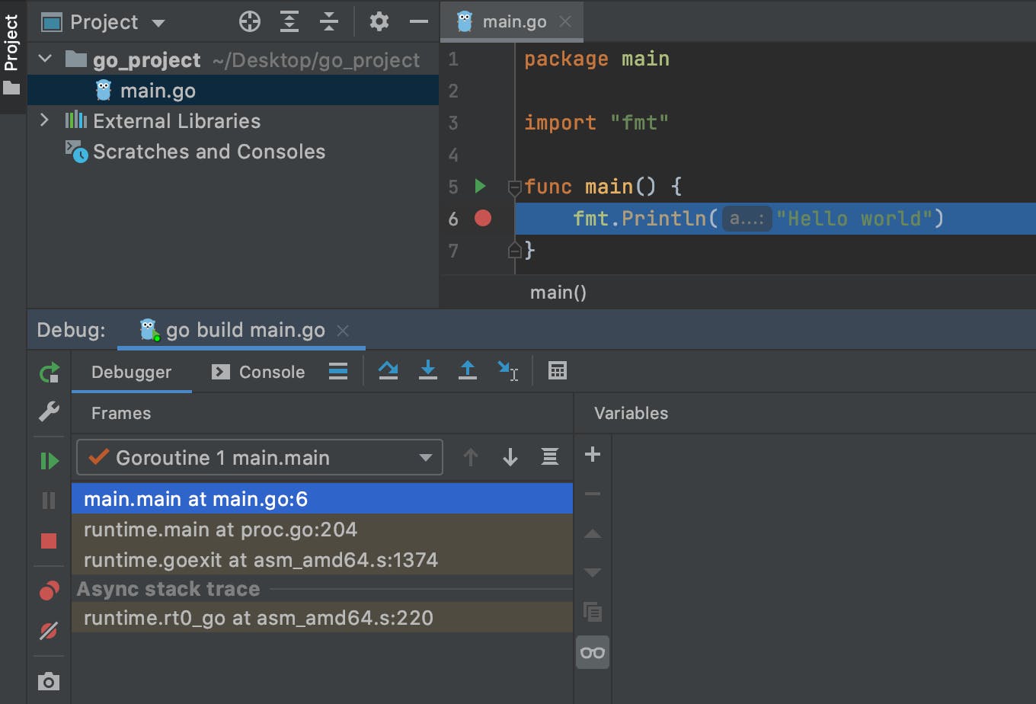Stop the debug session
Viewport: 1036px width, 704px height.
(x=49, y=541)
